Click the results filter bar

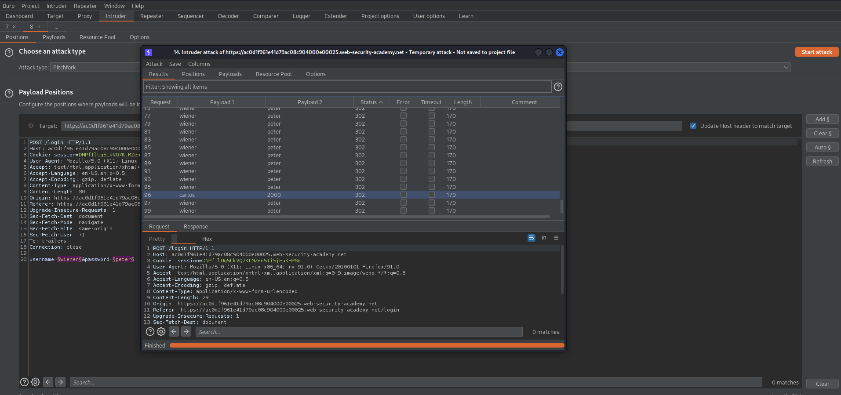click(x=347, y=87)
